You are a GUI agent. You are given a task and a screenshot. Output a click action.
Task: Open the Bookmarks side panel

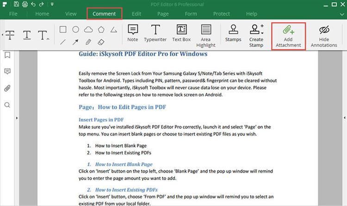coord(7,55)
